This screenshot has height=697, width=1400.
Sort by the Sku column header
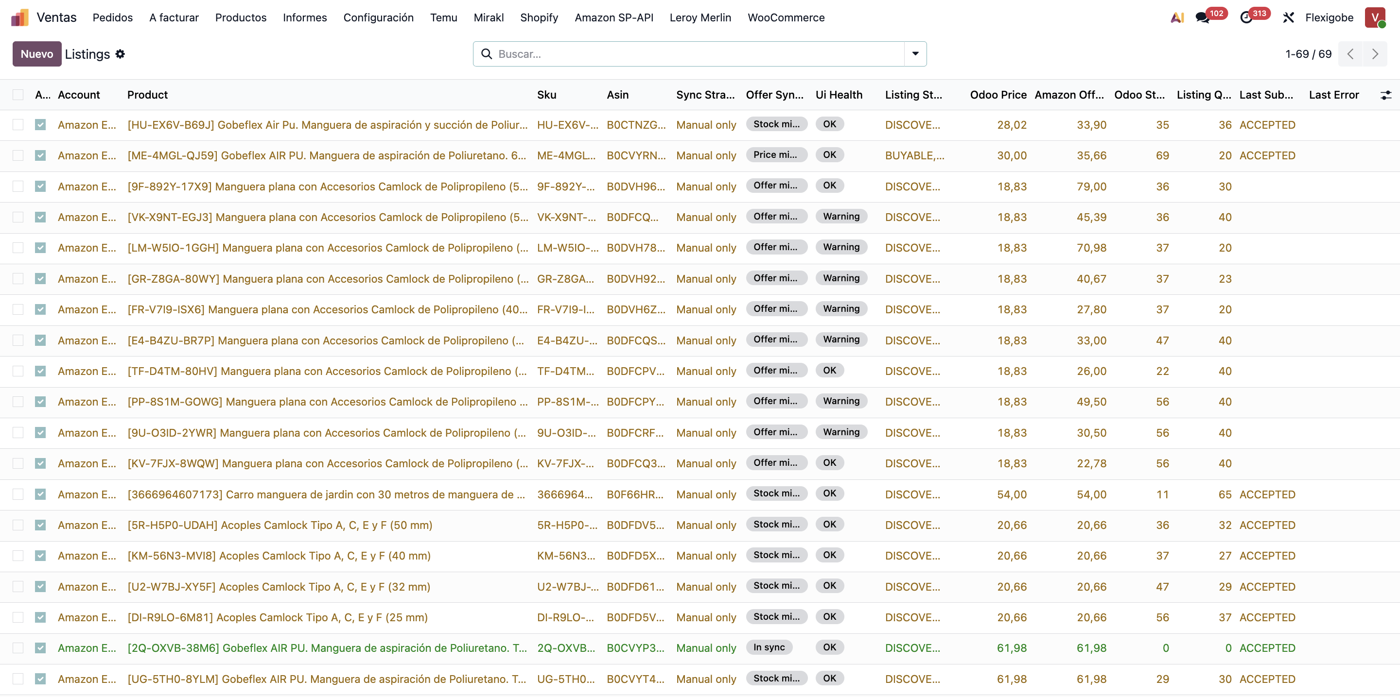[x=546, y=95]
